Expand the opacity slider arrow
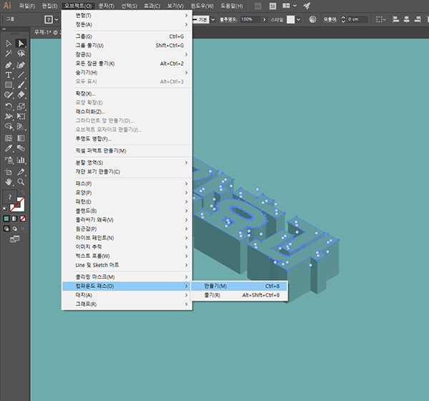429x401 pixels. [x=264, y=19]
